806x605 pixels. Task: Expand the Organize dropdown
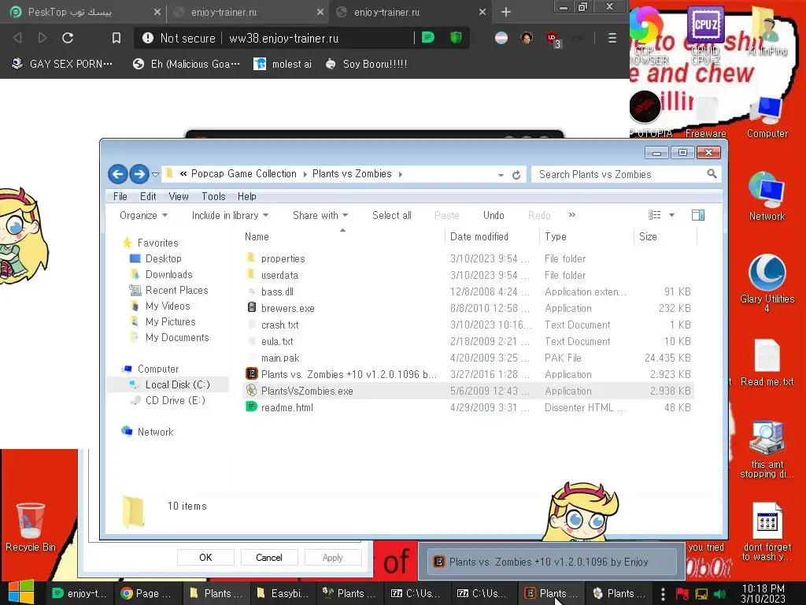(x=143, y=216)
